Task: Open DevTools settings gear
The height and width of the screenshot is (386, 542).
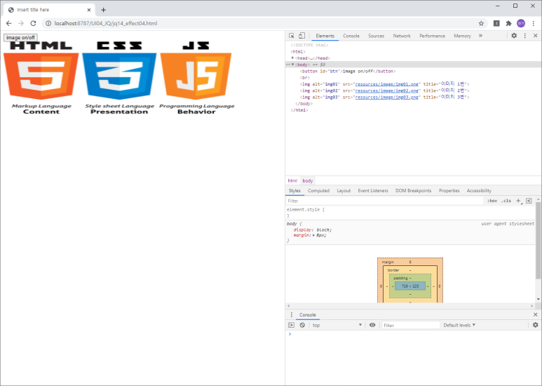Action: click(514, 36)
